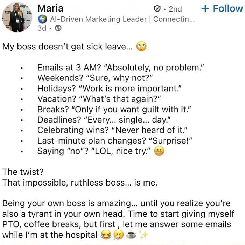This screenshot has width=245, height=245.
Task: Click the coffee cup emoji
Action: point(131,235)
